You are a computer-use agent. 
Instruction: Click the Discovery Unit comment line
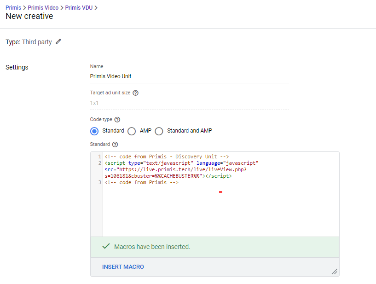167,156
